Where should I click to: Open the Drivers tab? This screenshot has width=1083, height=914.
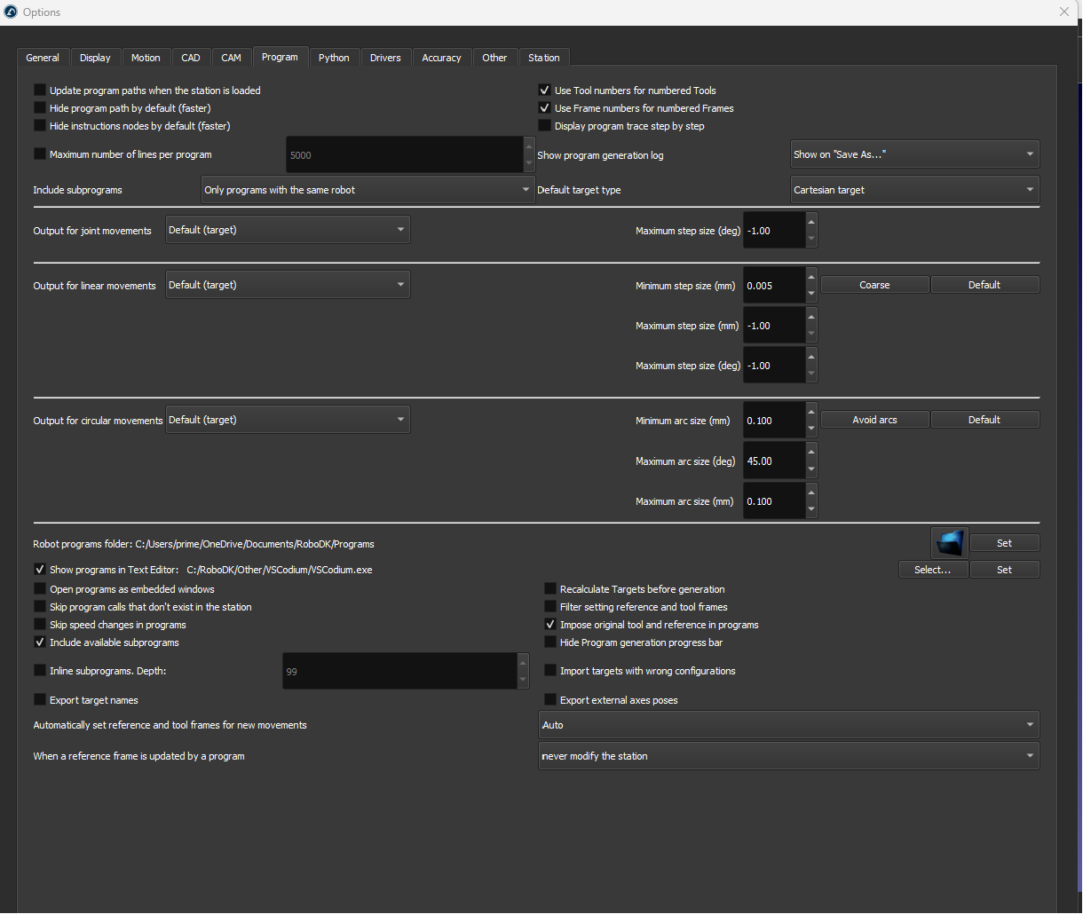pyautogui.click(x=385, y=58)
